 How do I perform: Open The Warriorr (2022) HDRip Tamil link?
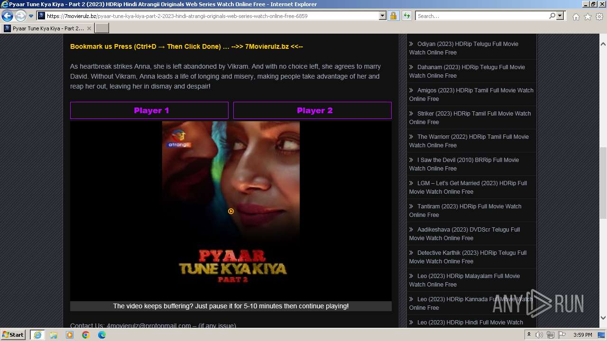pos(469,141)
